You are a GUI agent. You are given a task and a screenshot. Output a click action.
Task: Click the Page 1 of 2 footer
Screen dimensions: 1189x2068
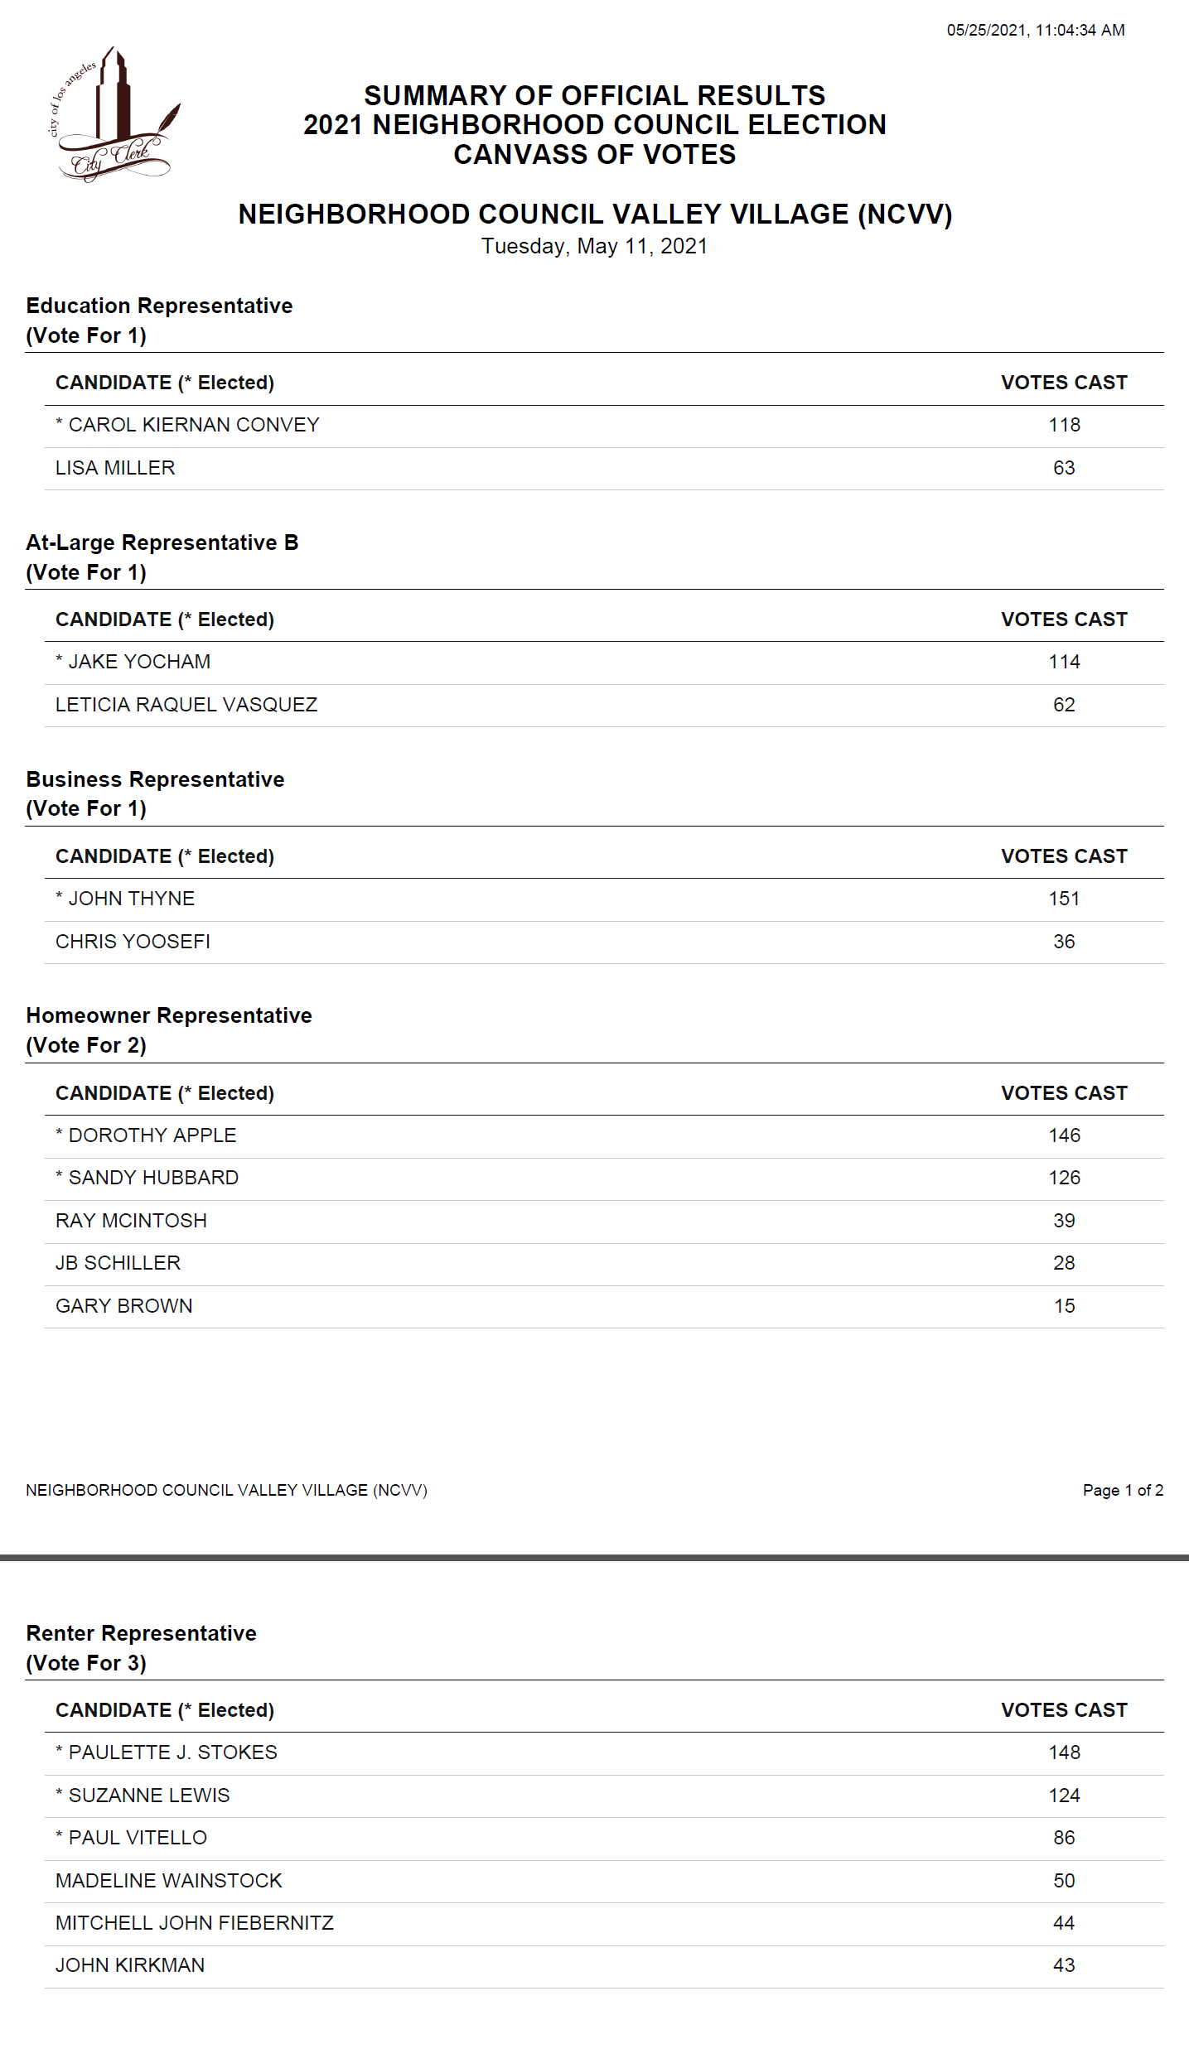click(x=1122, y=1490)
